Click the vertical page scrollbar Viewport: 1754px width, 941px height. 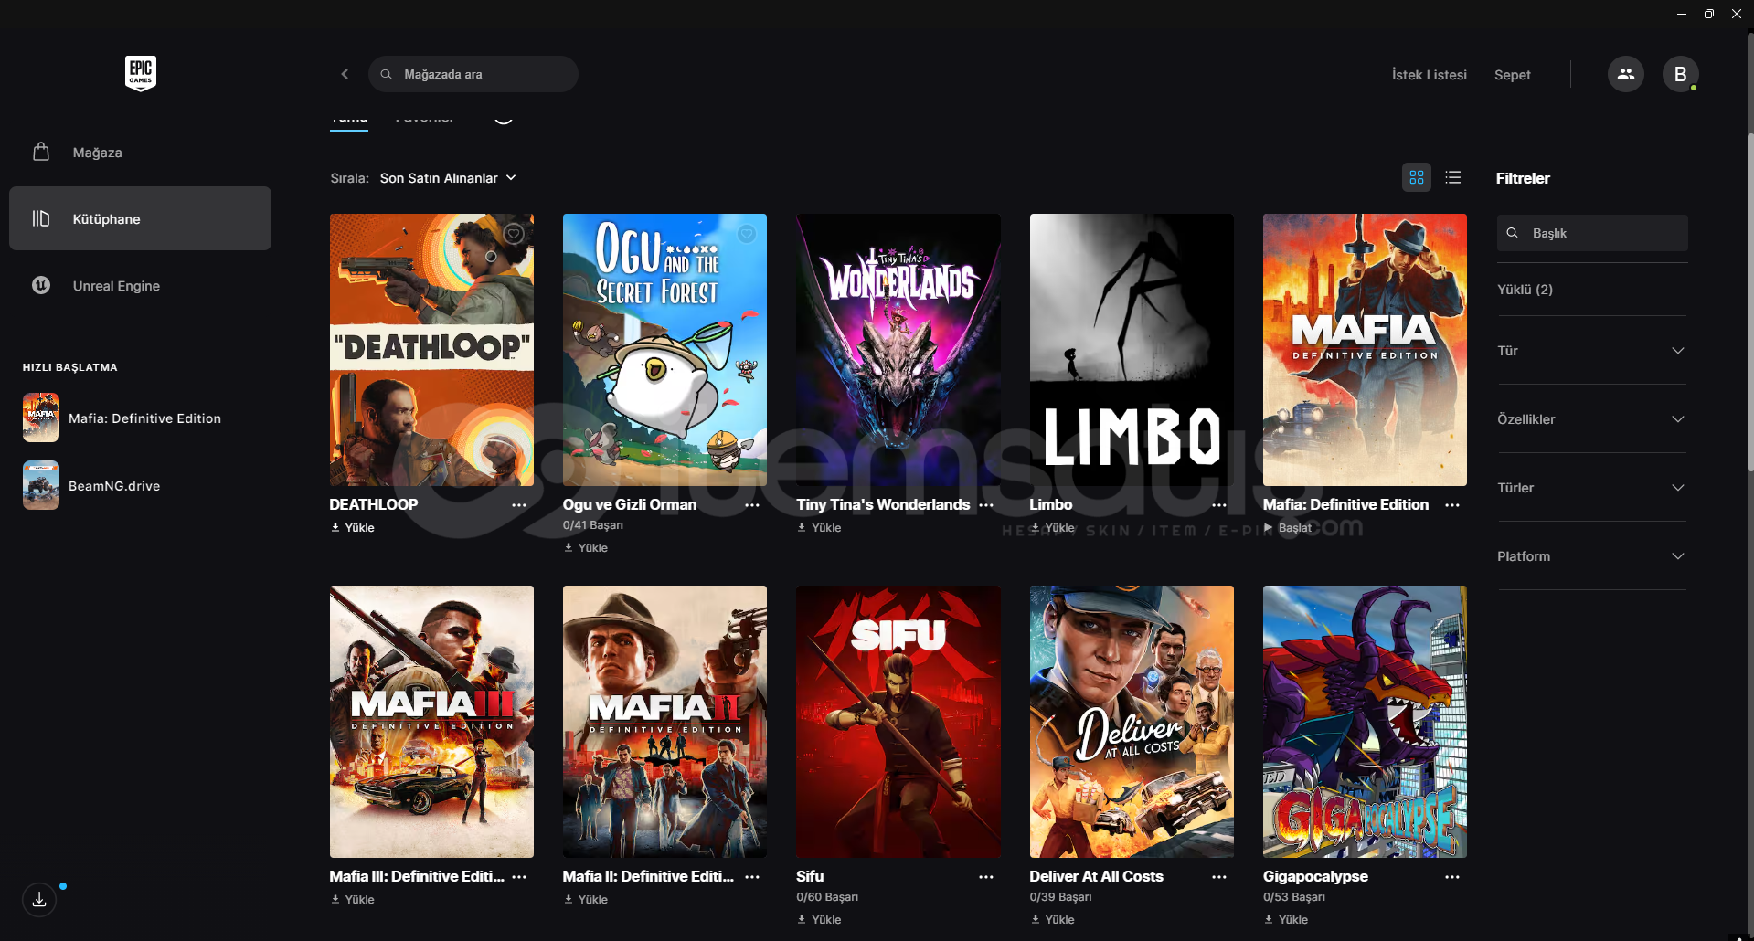pos(1749,301)
